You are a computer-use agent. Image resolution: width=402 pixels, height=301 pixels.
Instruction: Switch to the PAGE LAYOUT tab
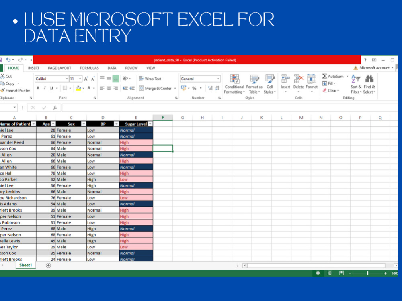(59, 68)
